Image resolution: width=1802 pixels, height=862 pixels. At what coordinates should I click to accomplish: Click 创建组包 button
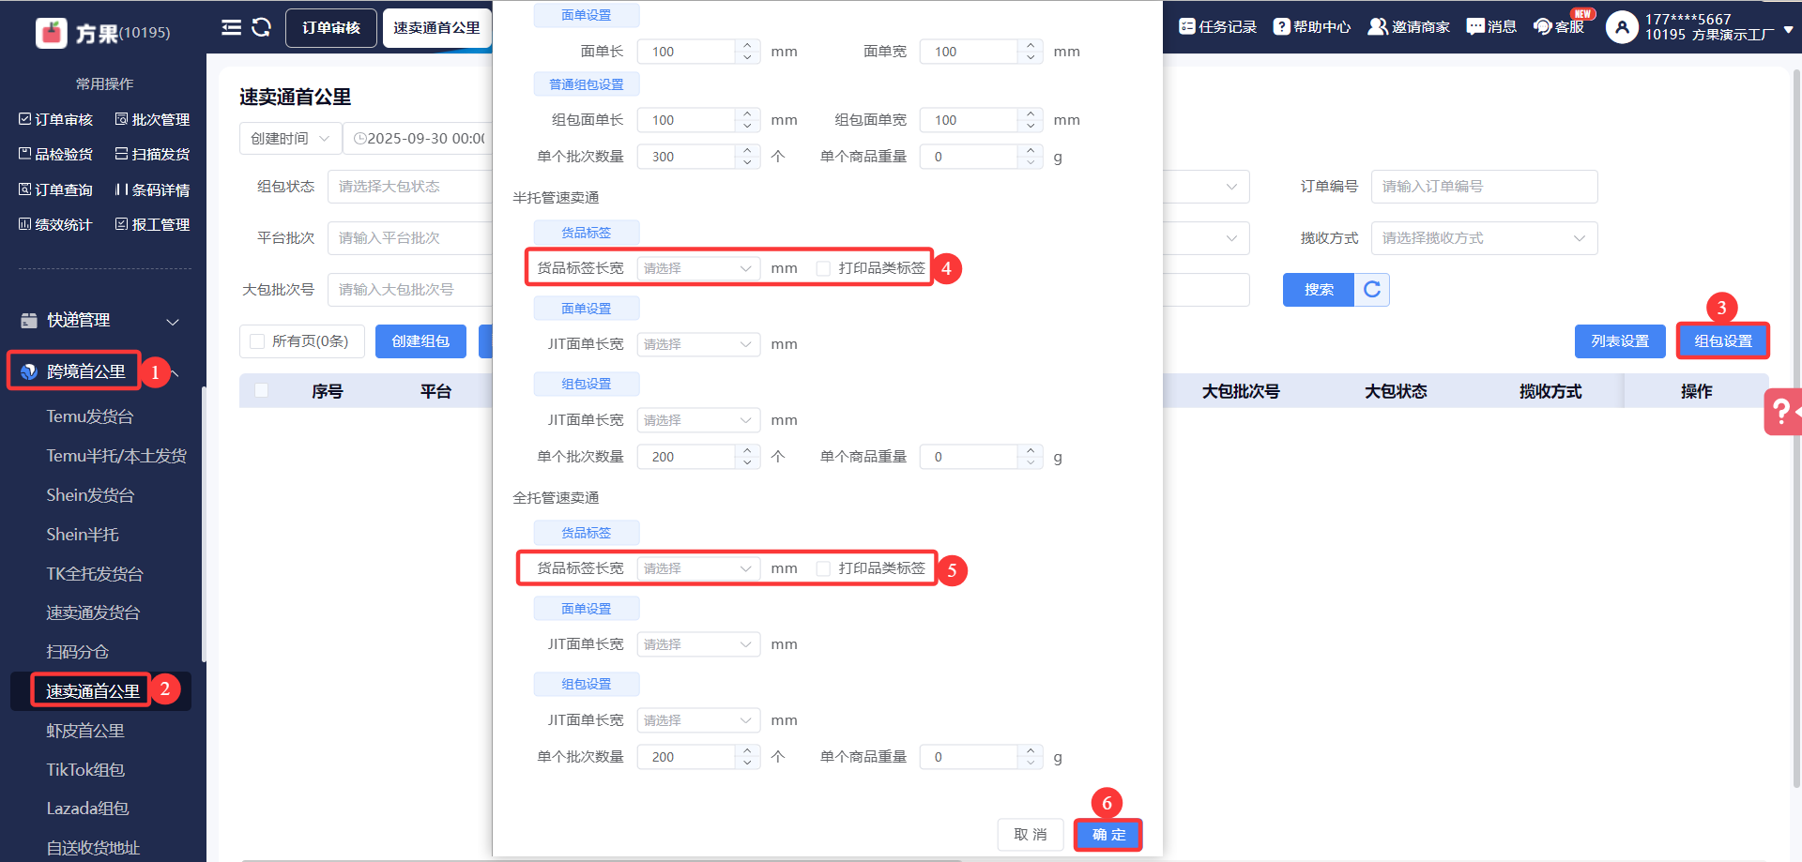point(420,341)
